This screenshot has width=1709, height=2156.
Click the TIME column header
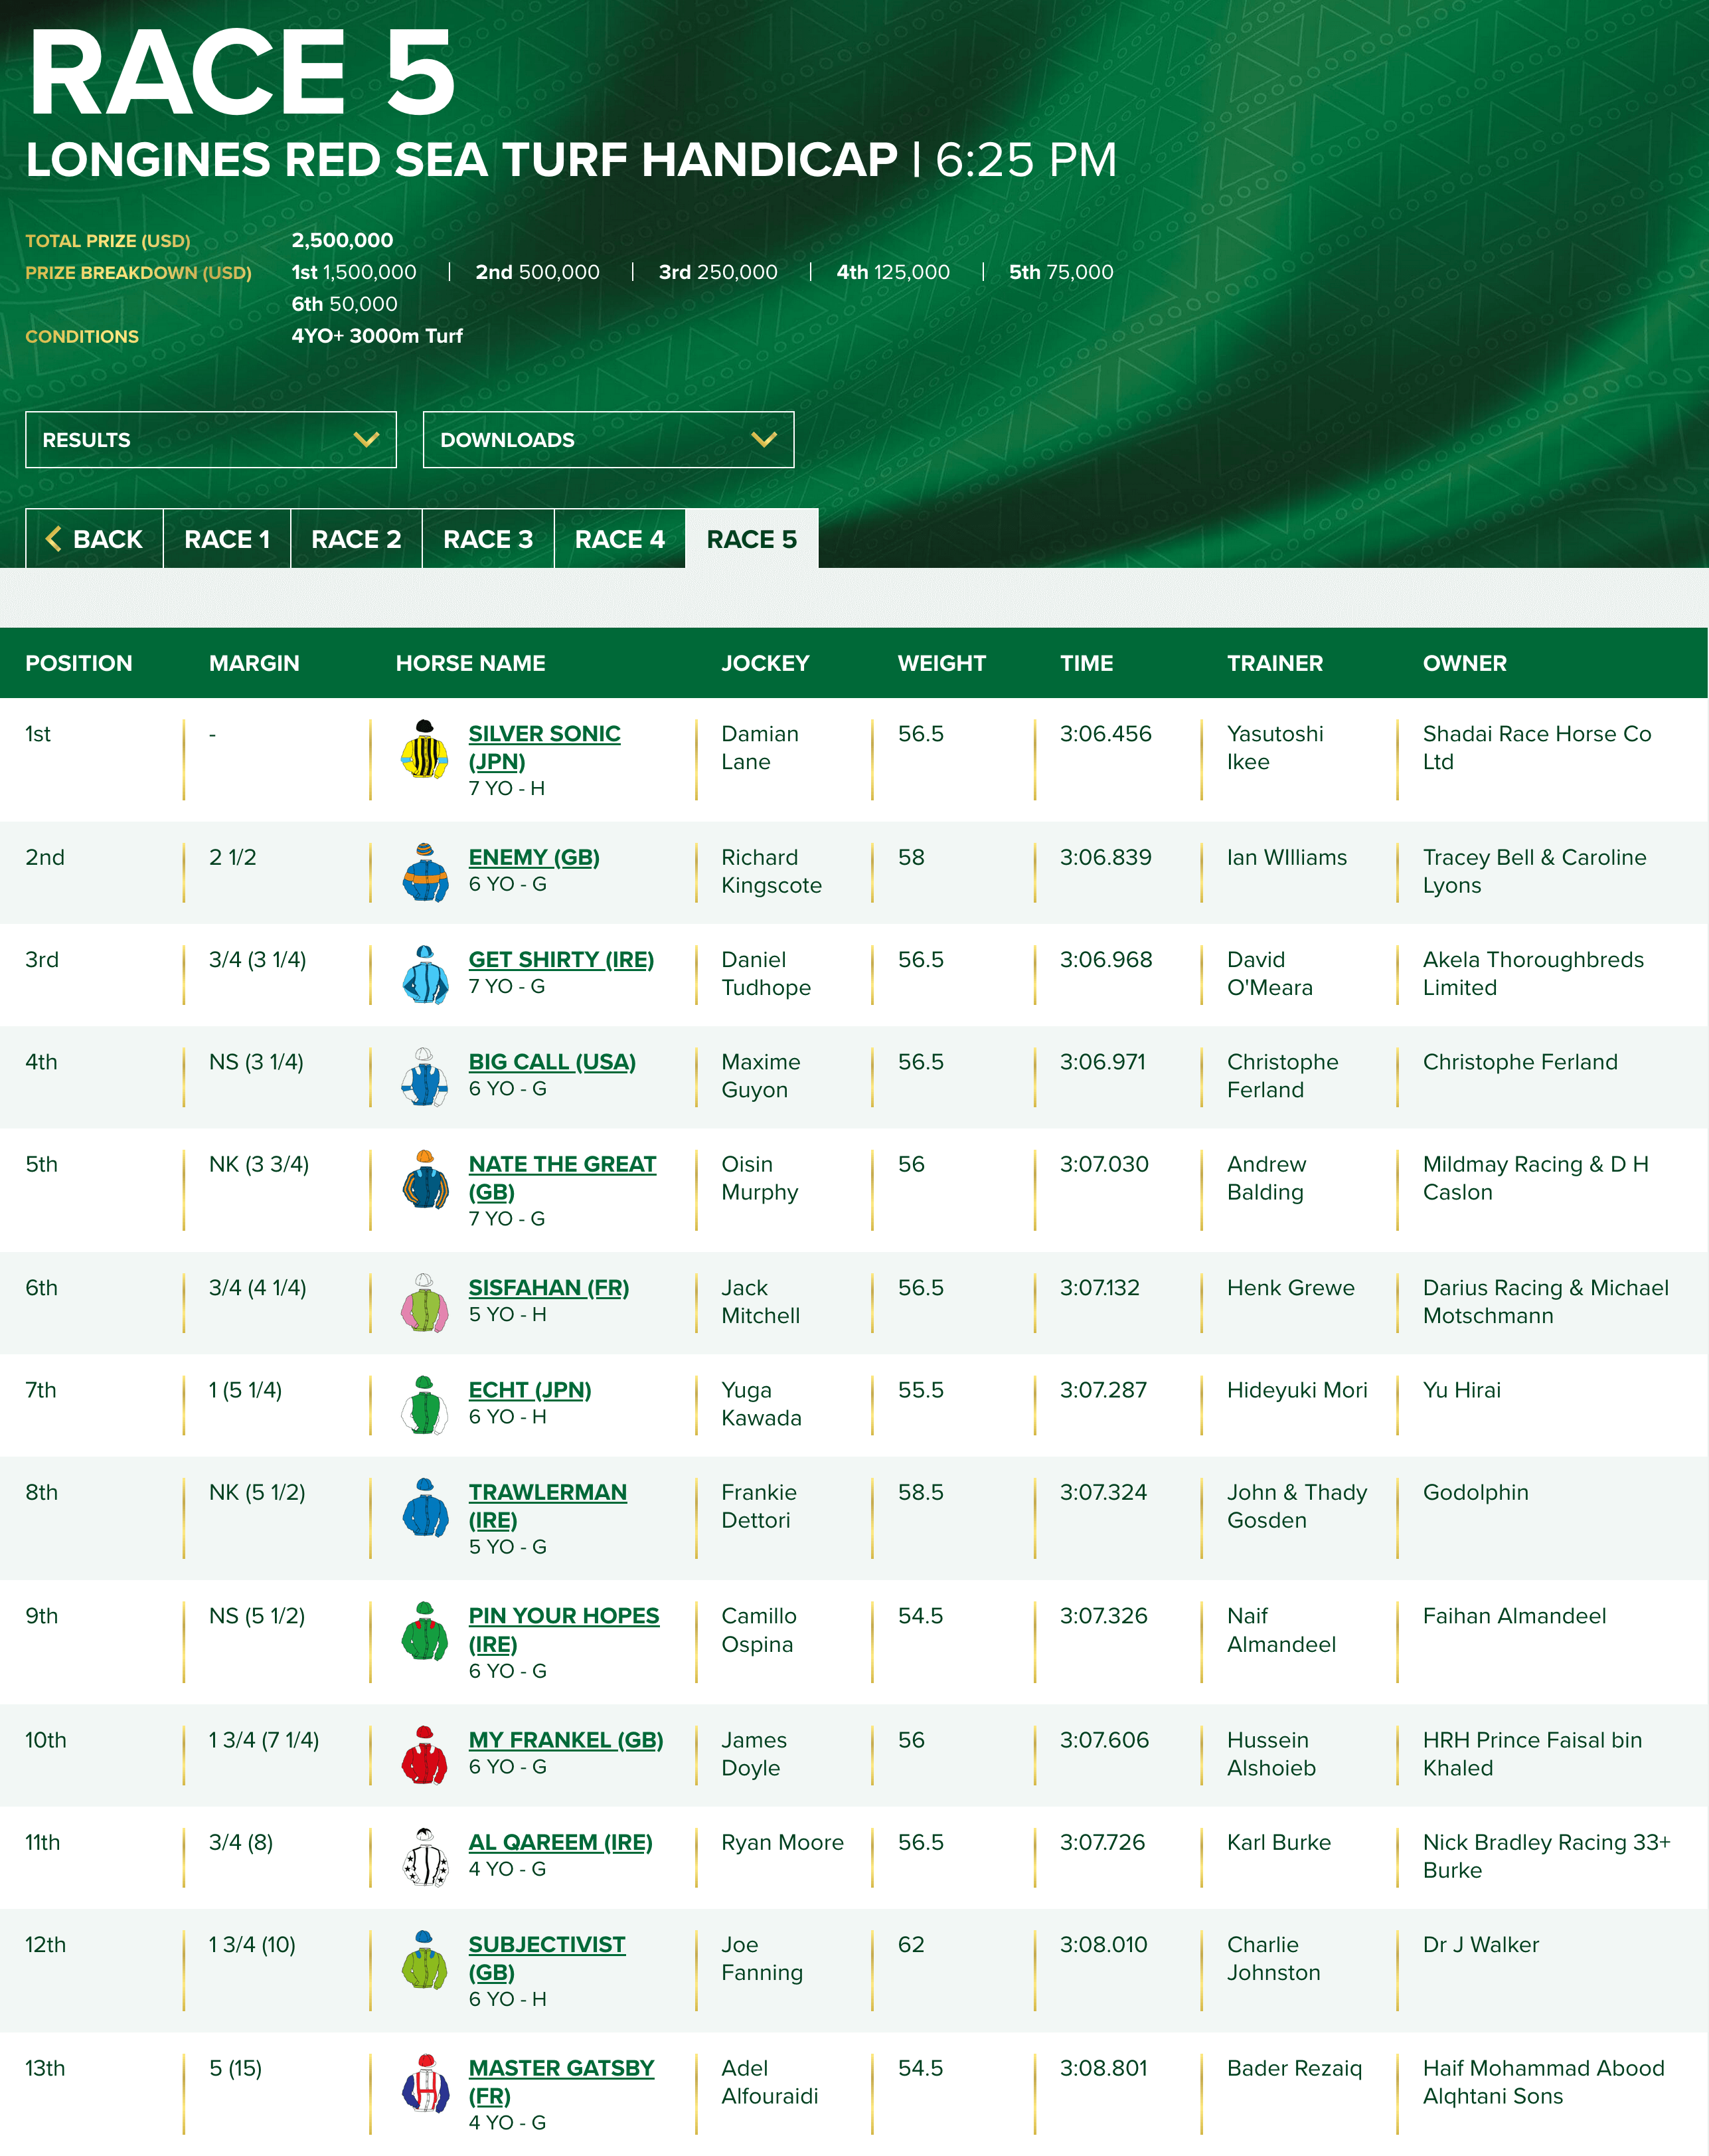pos(1086,663)
